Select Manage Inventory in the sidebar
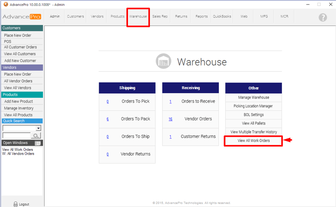The image size is (336, 207). tap(19, 108)
